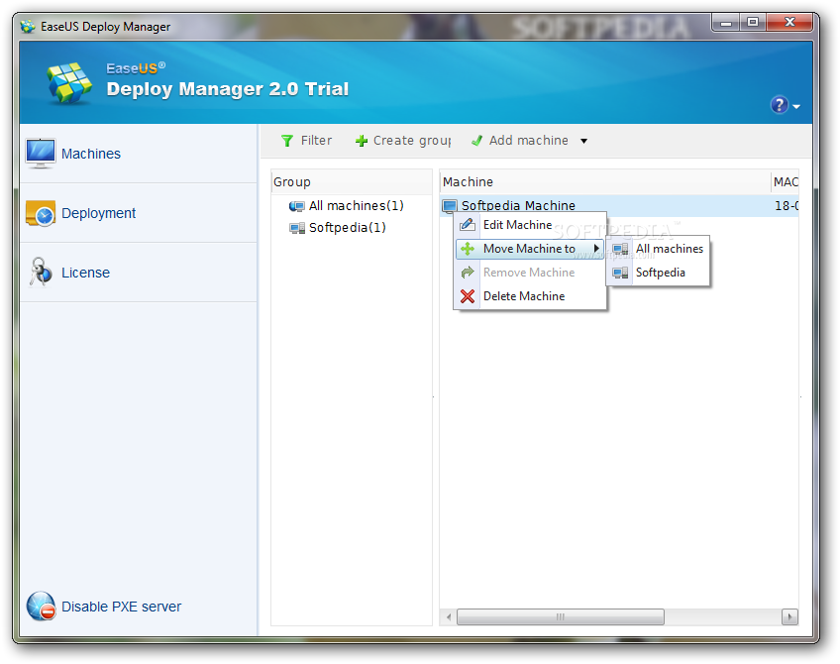840x664 pixels.
Task: Click the Softpedia group icon in tree
Action: click(x=296, y=228)
